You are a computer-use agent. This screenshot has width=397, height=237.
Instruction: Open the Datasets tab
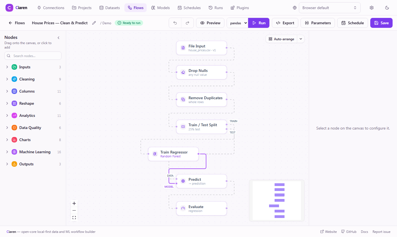point(110,8)
